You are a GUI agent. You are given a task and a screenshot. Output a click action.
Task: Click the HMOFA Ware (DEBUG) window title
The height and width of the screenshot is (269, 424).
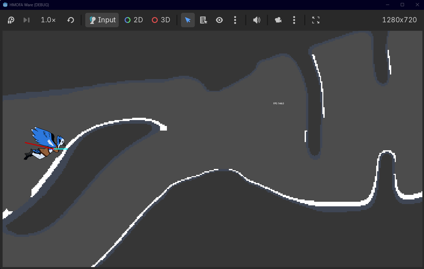[x=30, y=5]
